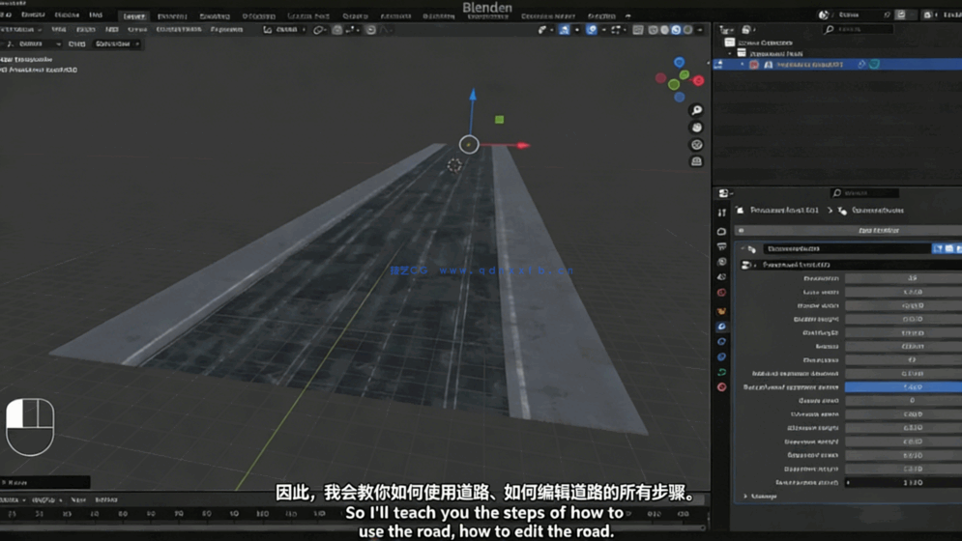This screenshot has height=541, width=962.
Task: Toggle proportional editing
Action: point(370,29)
